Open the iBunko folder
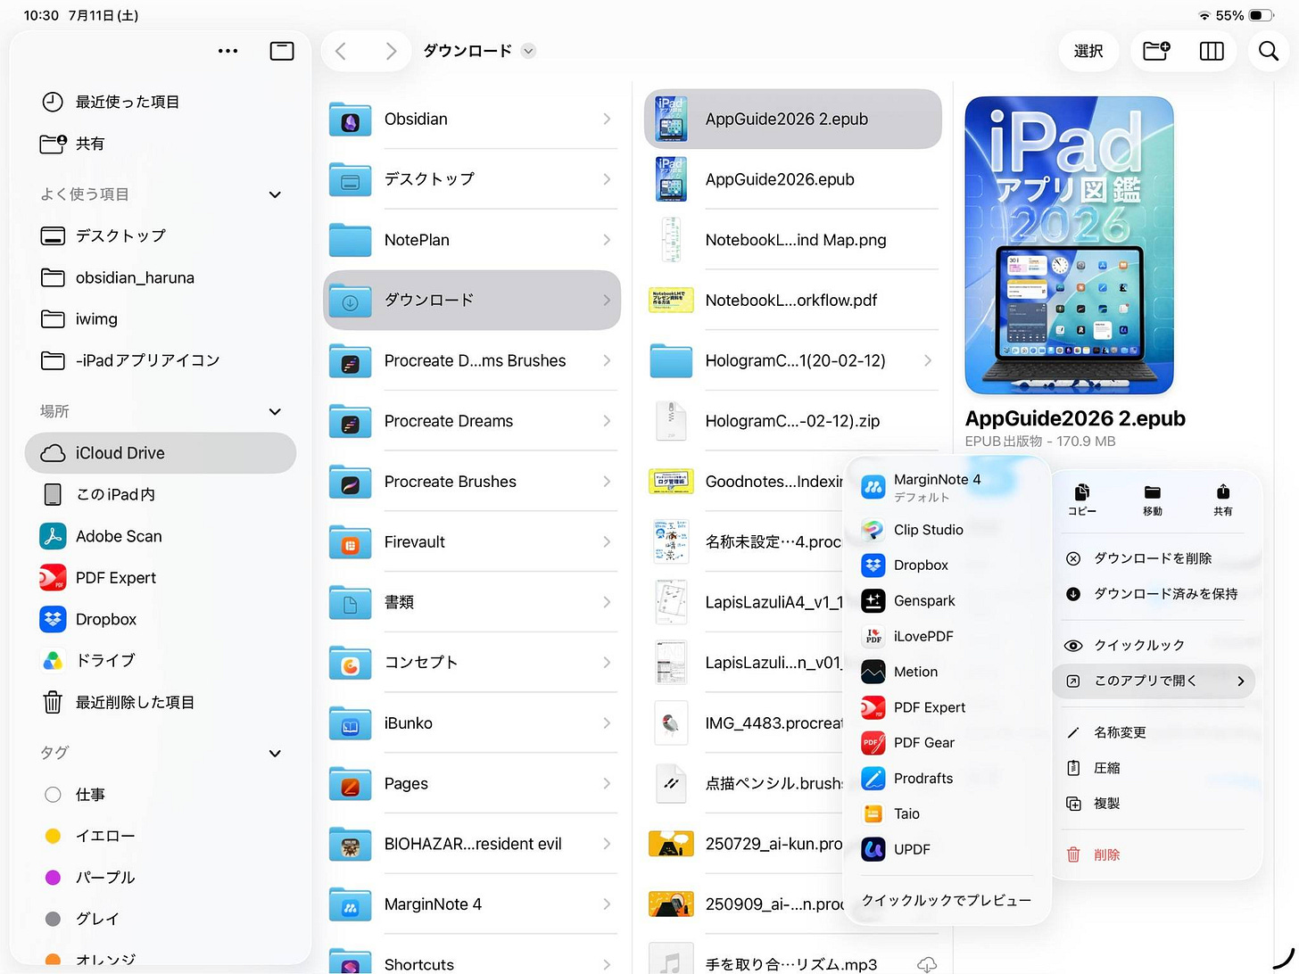The image size is (1299, 974). [472, 723]
